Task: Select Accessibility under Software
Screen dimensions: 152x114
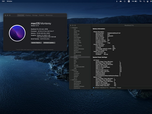Action: pyautogui.click(x=77, y=81)
